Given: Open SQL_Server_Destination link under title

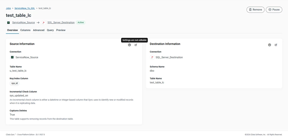Looking at the screenshot, I should (61, 22).
